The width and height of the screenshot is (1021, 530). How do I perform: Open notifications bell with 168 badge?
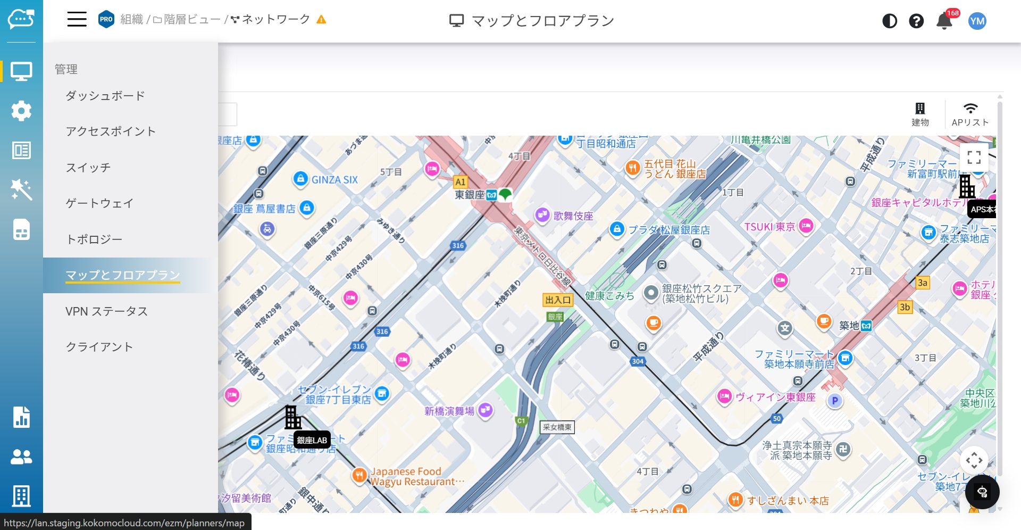(944, 21)
